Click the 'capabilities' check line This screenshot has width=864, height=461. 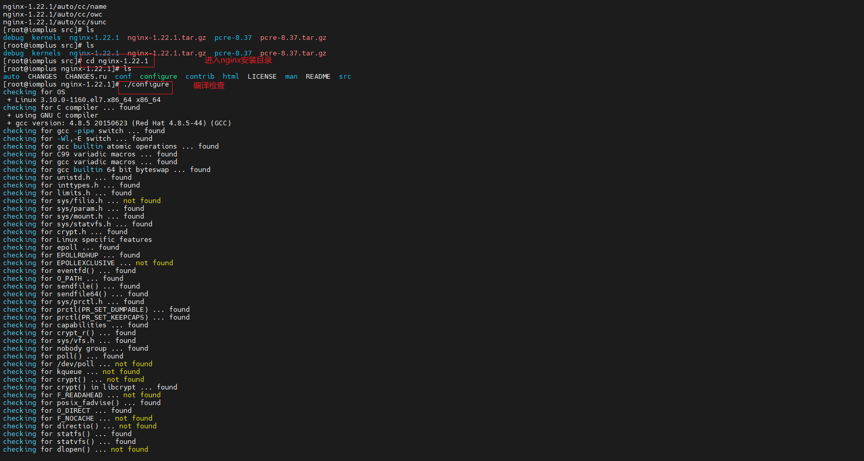pos(76,325)
